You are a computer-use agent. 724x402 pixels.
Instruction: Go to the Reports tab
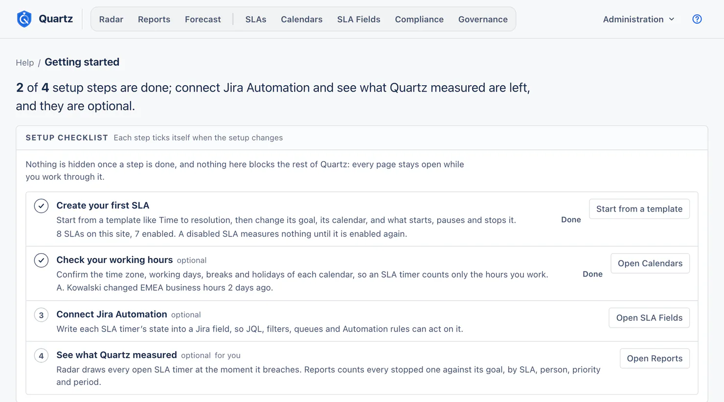pyautogui.click(x=154, y=19)
